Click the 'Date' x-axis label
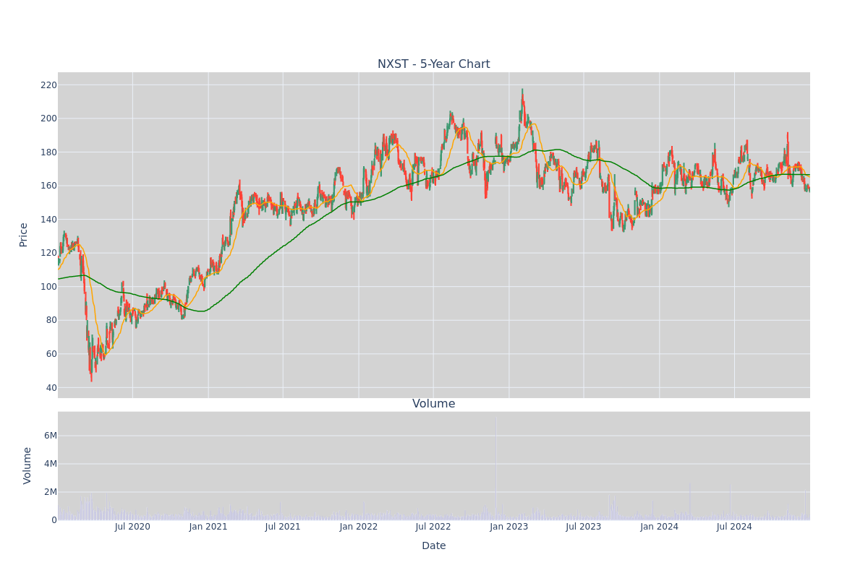The height and width of the screenshot is (578, 868). [x=433, y=546]
